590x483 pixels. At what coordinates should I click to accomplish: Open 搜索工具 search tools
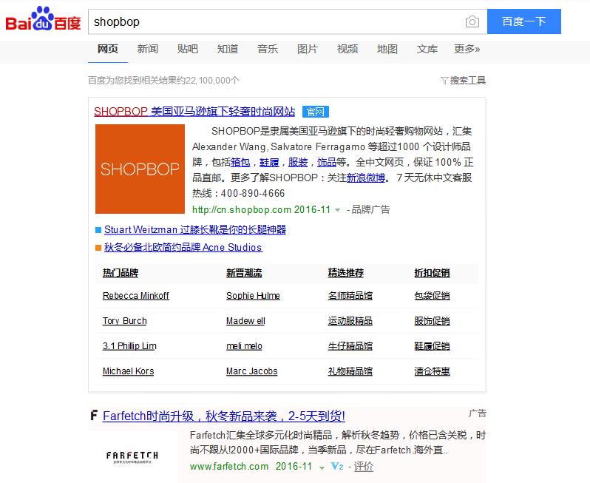click(468, 81)
